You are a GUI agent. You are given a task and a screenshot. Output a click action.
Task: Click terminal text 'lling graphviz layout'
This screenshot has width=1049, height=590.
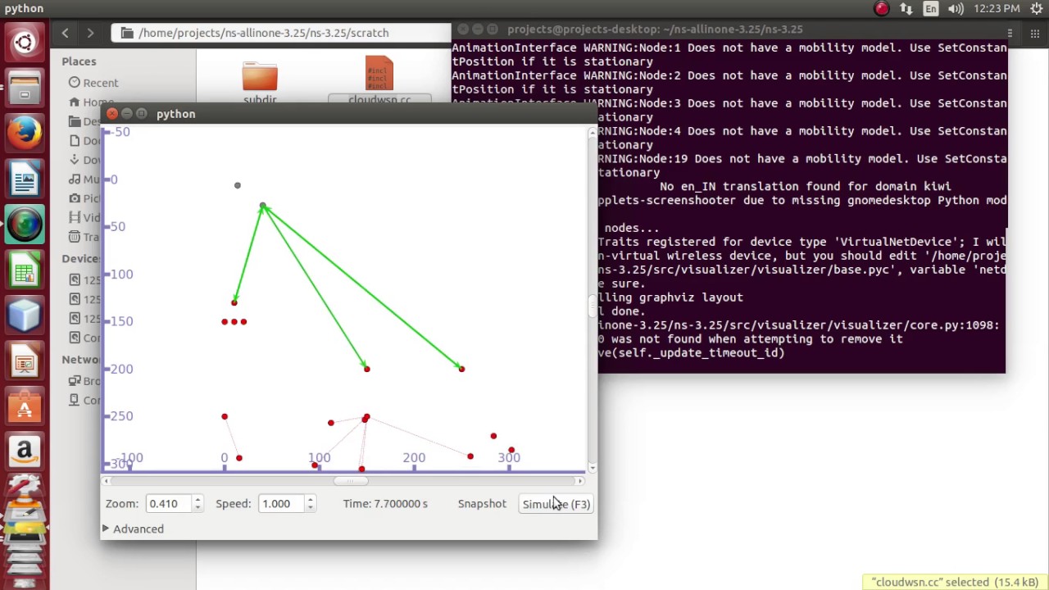pyautogui.click(x=670, y=297)
